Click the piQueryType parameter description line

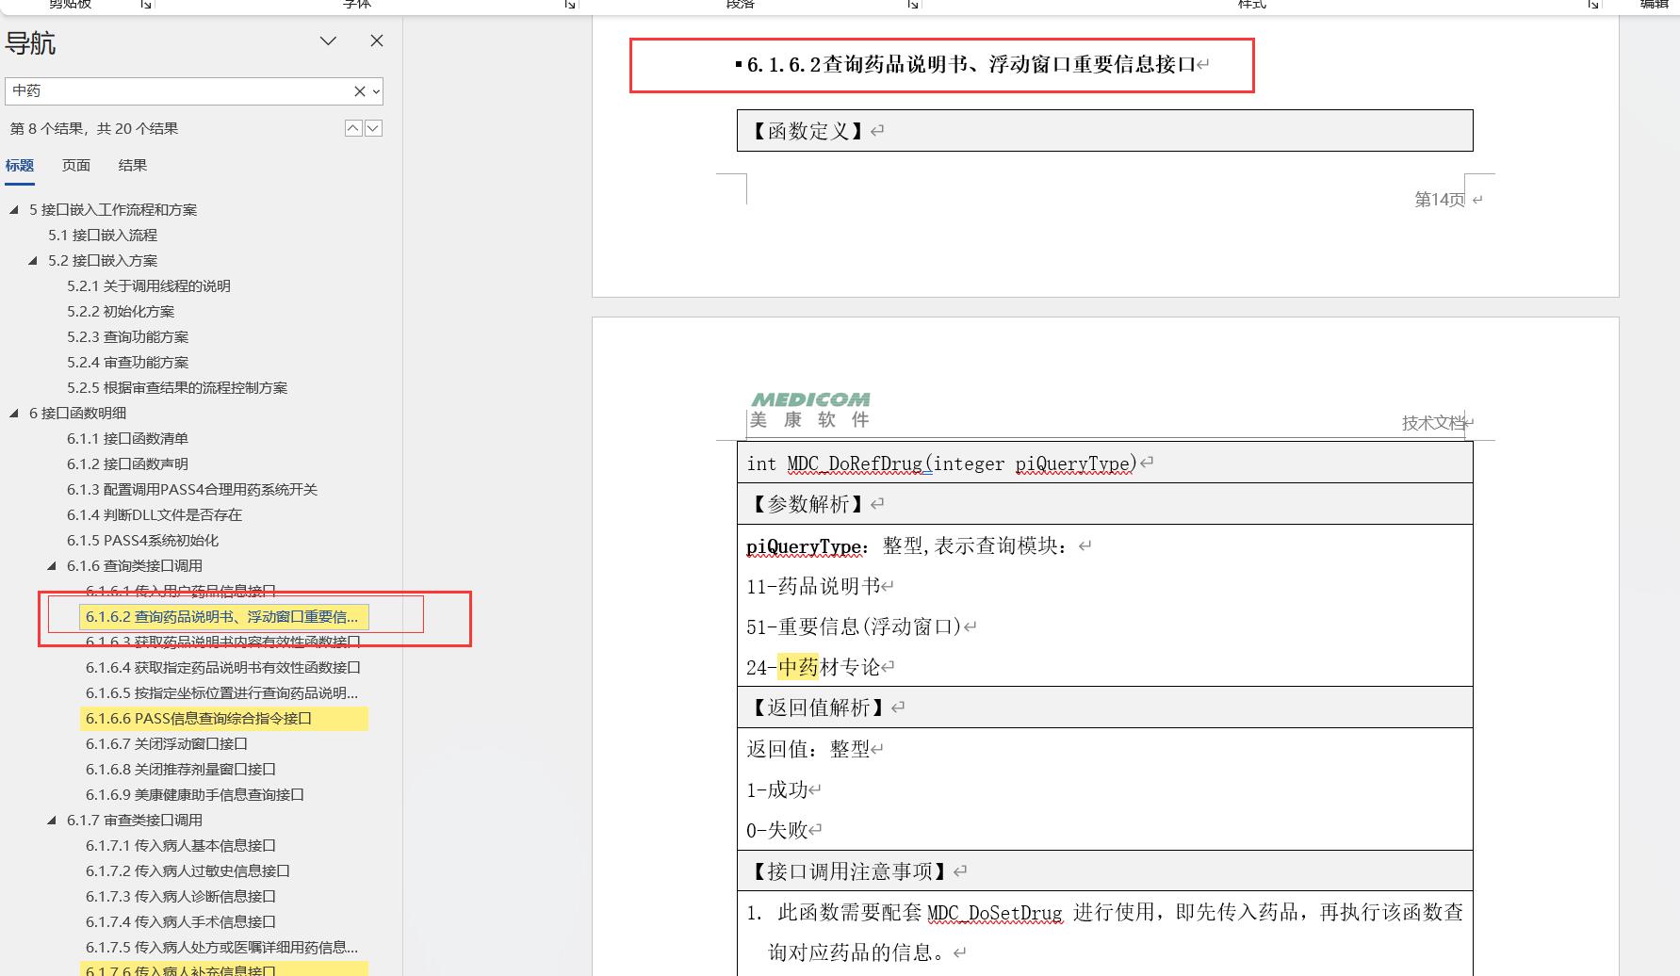(x=906, y=546)
